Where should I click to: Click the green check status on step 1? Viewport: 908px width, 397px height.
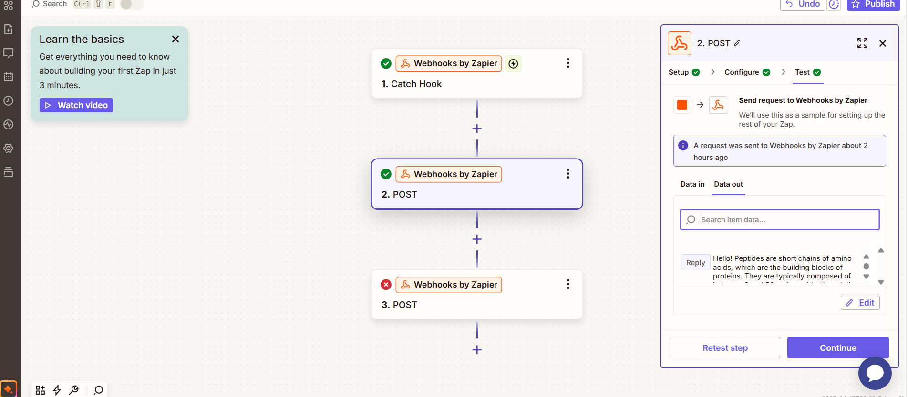[386, 63]
